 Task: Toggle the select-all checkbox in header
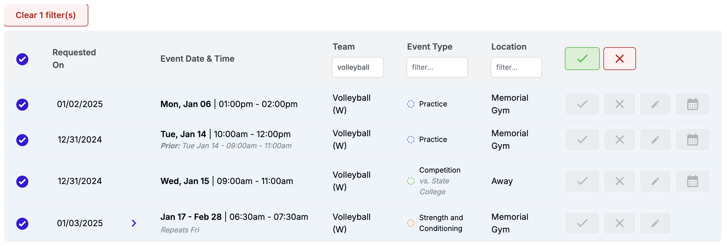pyautogui.click(x=22, y=59)
